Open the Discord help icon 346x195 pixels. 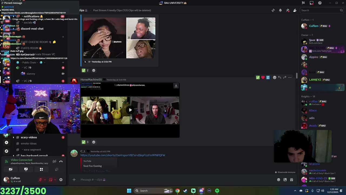(320, 3)
